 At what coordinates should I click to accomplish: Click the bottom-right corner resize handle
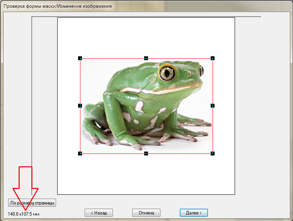(x=213, y=154)
